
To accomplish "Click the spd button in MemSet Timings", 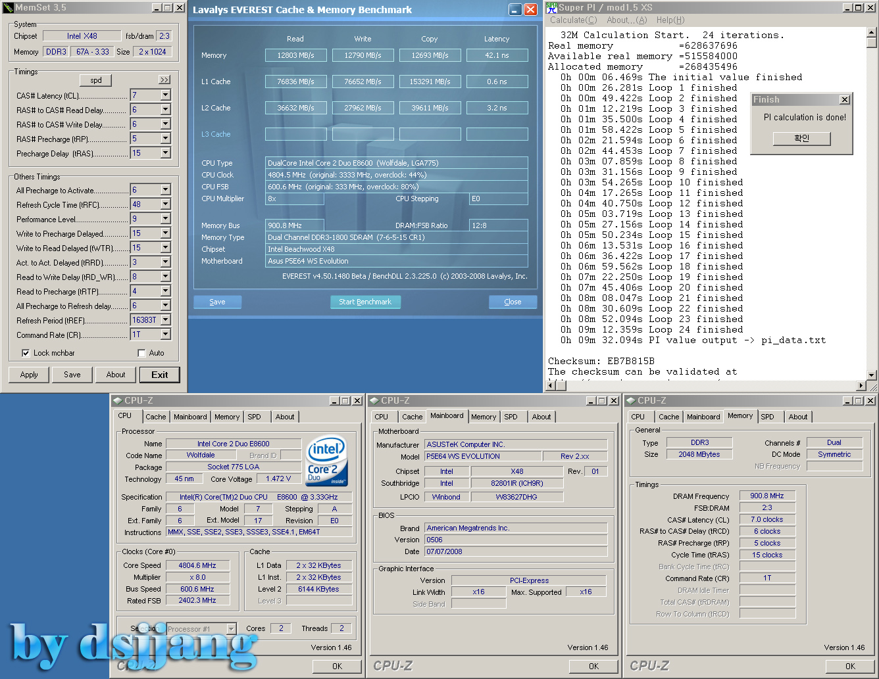I will [x=96, y=80].
